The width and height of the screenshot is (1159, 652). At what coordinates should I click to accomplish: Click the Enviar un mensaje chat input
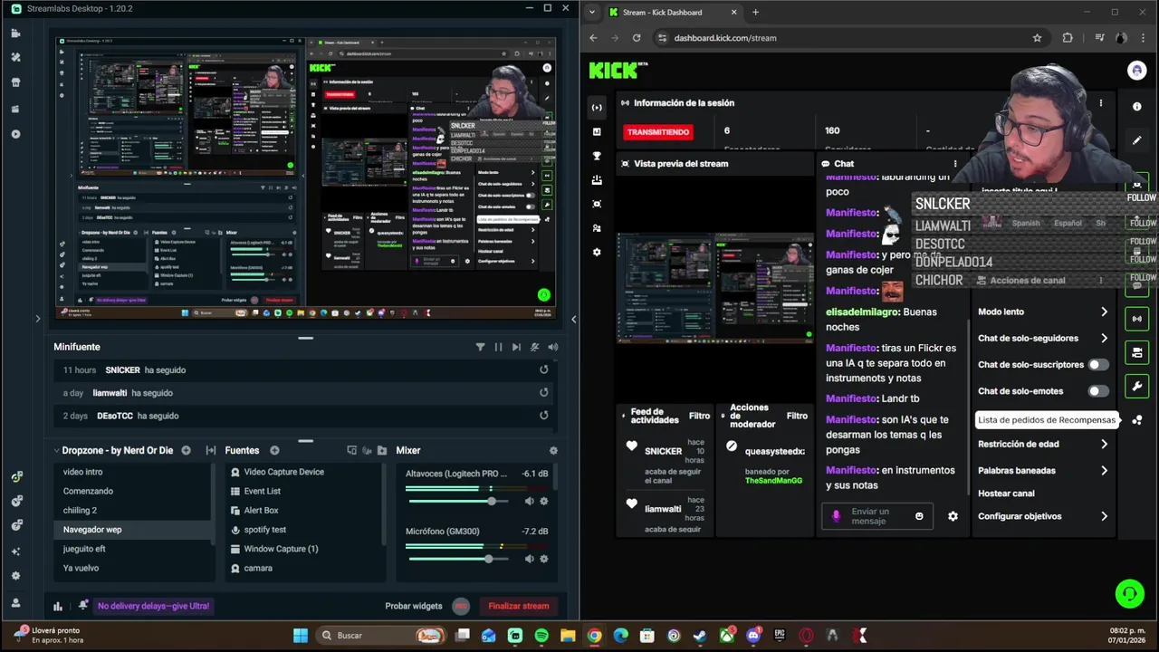[877, 516]
